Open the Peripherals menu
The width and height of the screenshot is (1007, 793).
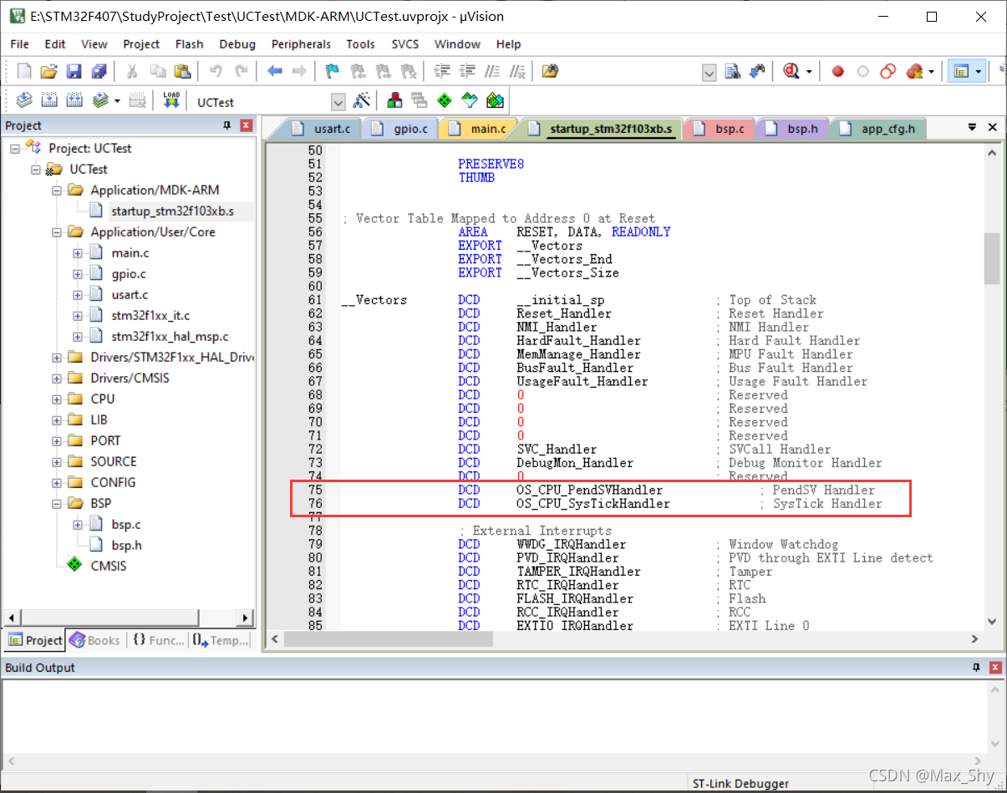(x=301, y=44)
